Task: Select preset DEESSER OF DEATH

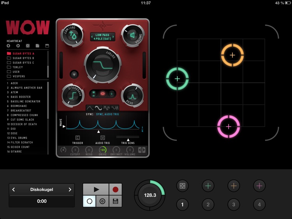Action: 22,124
